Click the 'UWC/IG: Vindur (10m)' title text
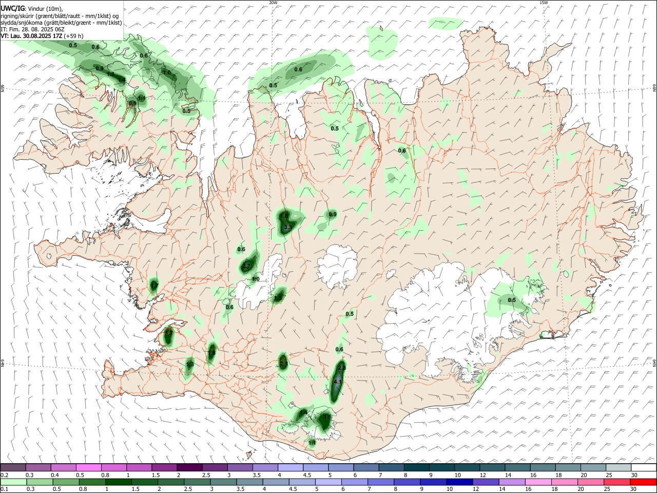This screenshot has width=657, height=493. 31,9
